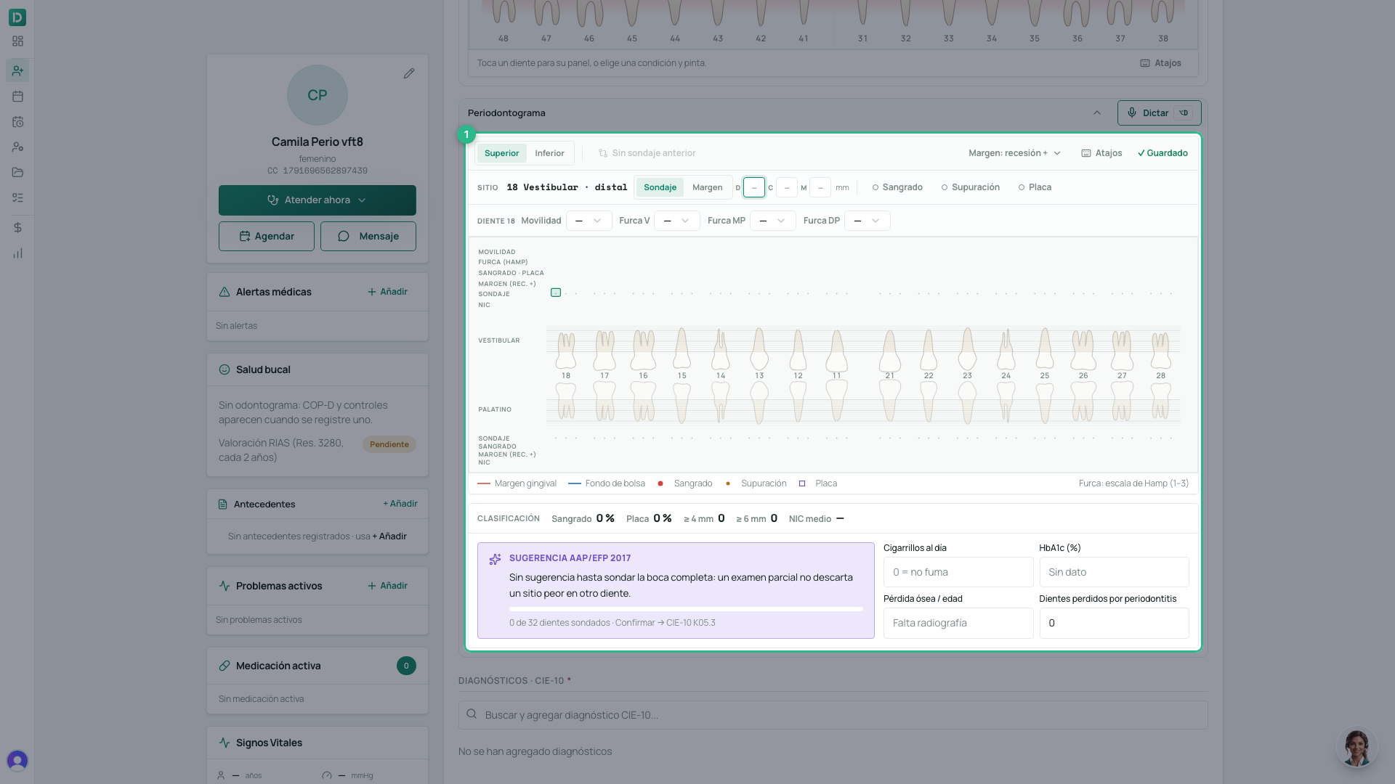The image size is (1395, 784).
Task: Focus the CIE-10 diagnosis search field
Action: point(833,715)
